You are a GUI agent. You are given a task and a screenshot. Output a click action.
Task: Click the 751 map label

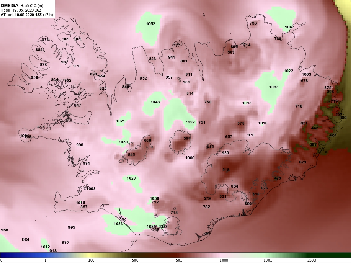[x=202, y=122]
